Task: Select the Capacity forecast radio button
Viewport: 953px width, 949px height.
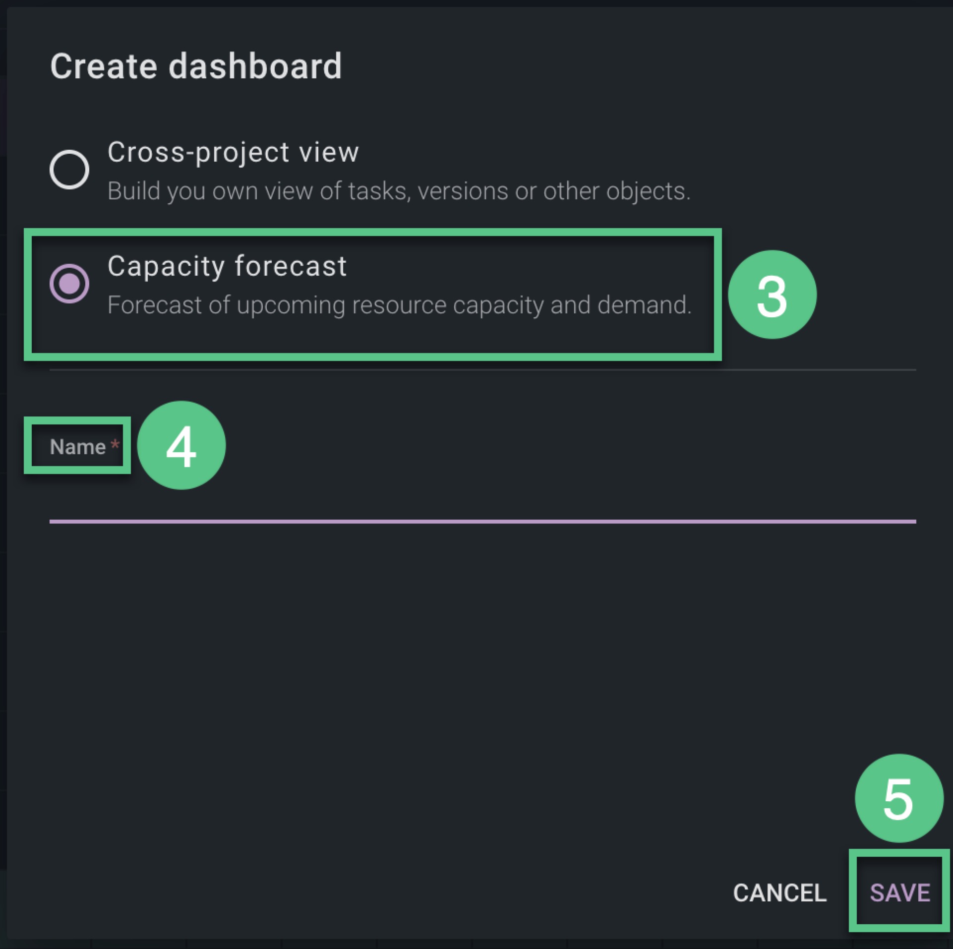Action: tap(69, 284)
